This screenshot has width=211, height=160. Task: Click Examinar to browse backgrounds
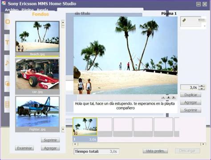click(x=24, y=148)
